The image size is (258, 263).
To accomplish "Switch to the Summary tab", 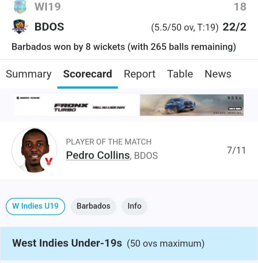I will point(29,74).
